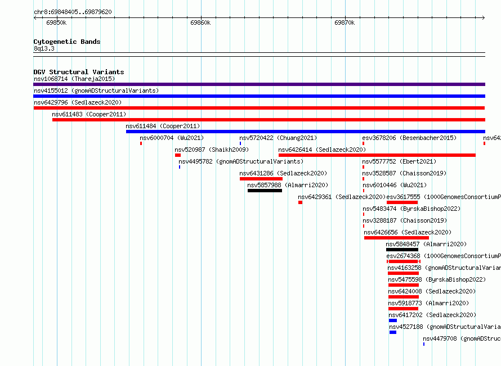
Task: Open nsv6431286 (Sedlazeck2020) variant label
Action: coord(283,173)
